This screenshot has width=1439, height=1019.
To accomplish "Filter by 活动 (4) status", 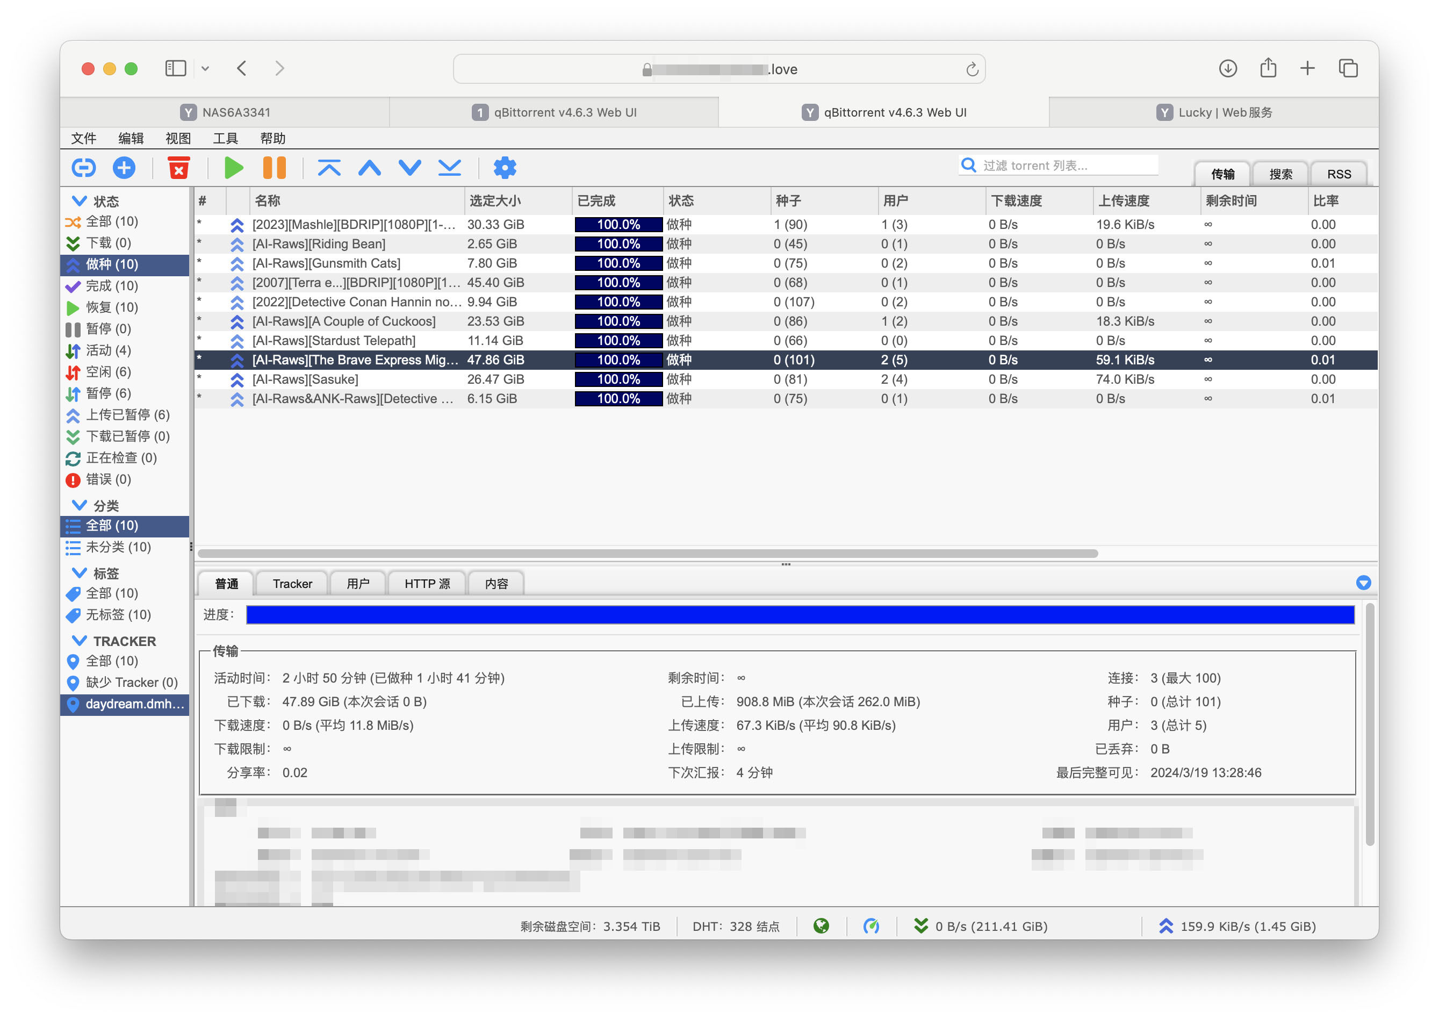I will pyautogui.click(x=125, y=350).
